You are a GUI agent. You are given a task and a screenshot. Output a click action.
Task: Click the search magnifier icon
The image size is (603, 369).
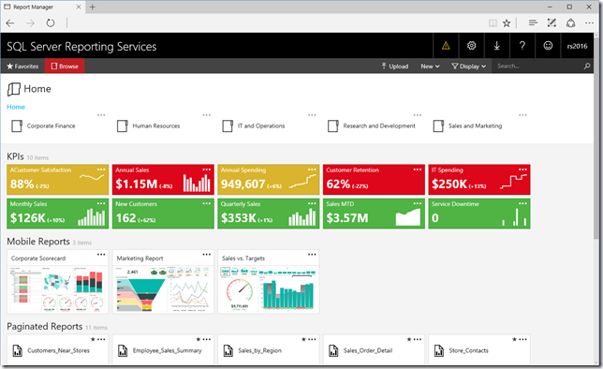587,66
